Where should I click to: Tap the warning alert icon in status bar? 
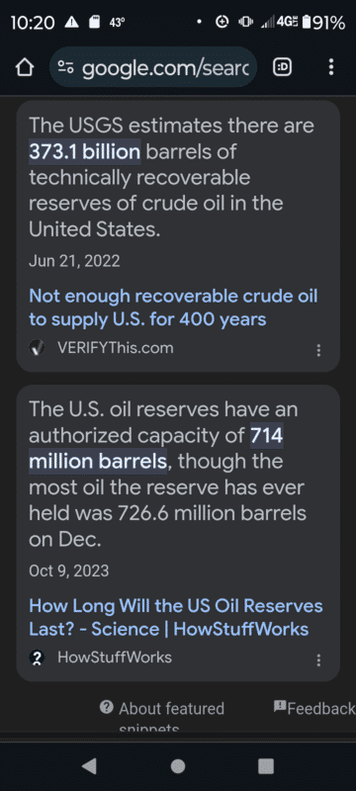point(71,22)
